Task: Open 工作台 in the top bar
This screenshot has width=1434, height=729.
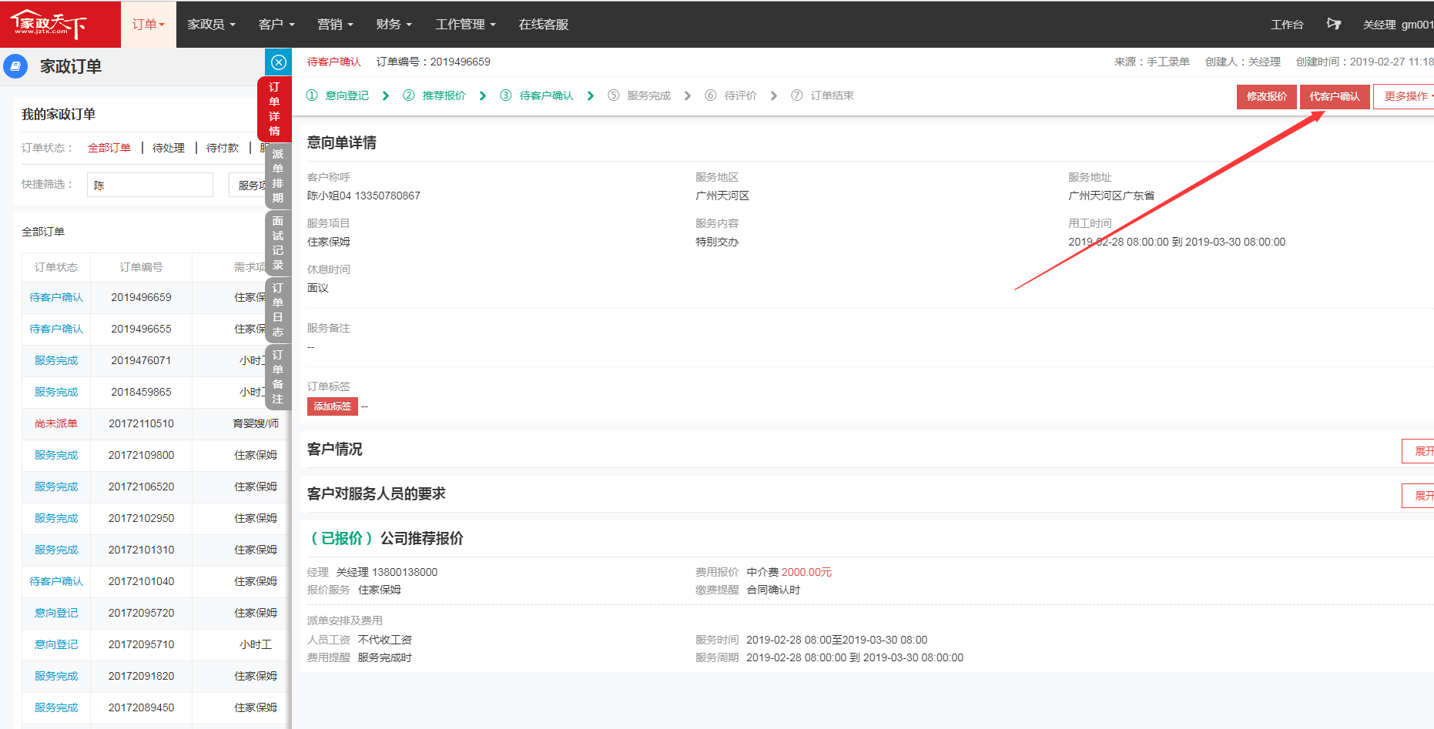Action: pos(1287,25)
